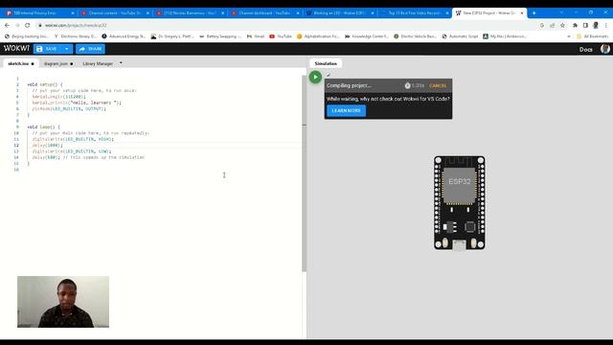The width and height of the screenshot is (613, 345).
Task: Expand the bookmarks overflow chevron
Action: (568, 36)
